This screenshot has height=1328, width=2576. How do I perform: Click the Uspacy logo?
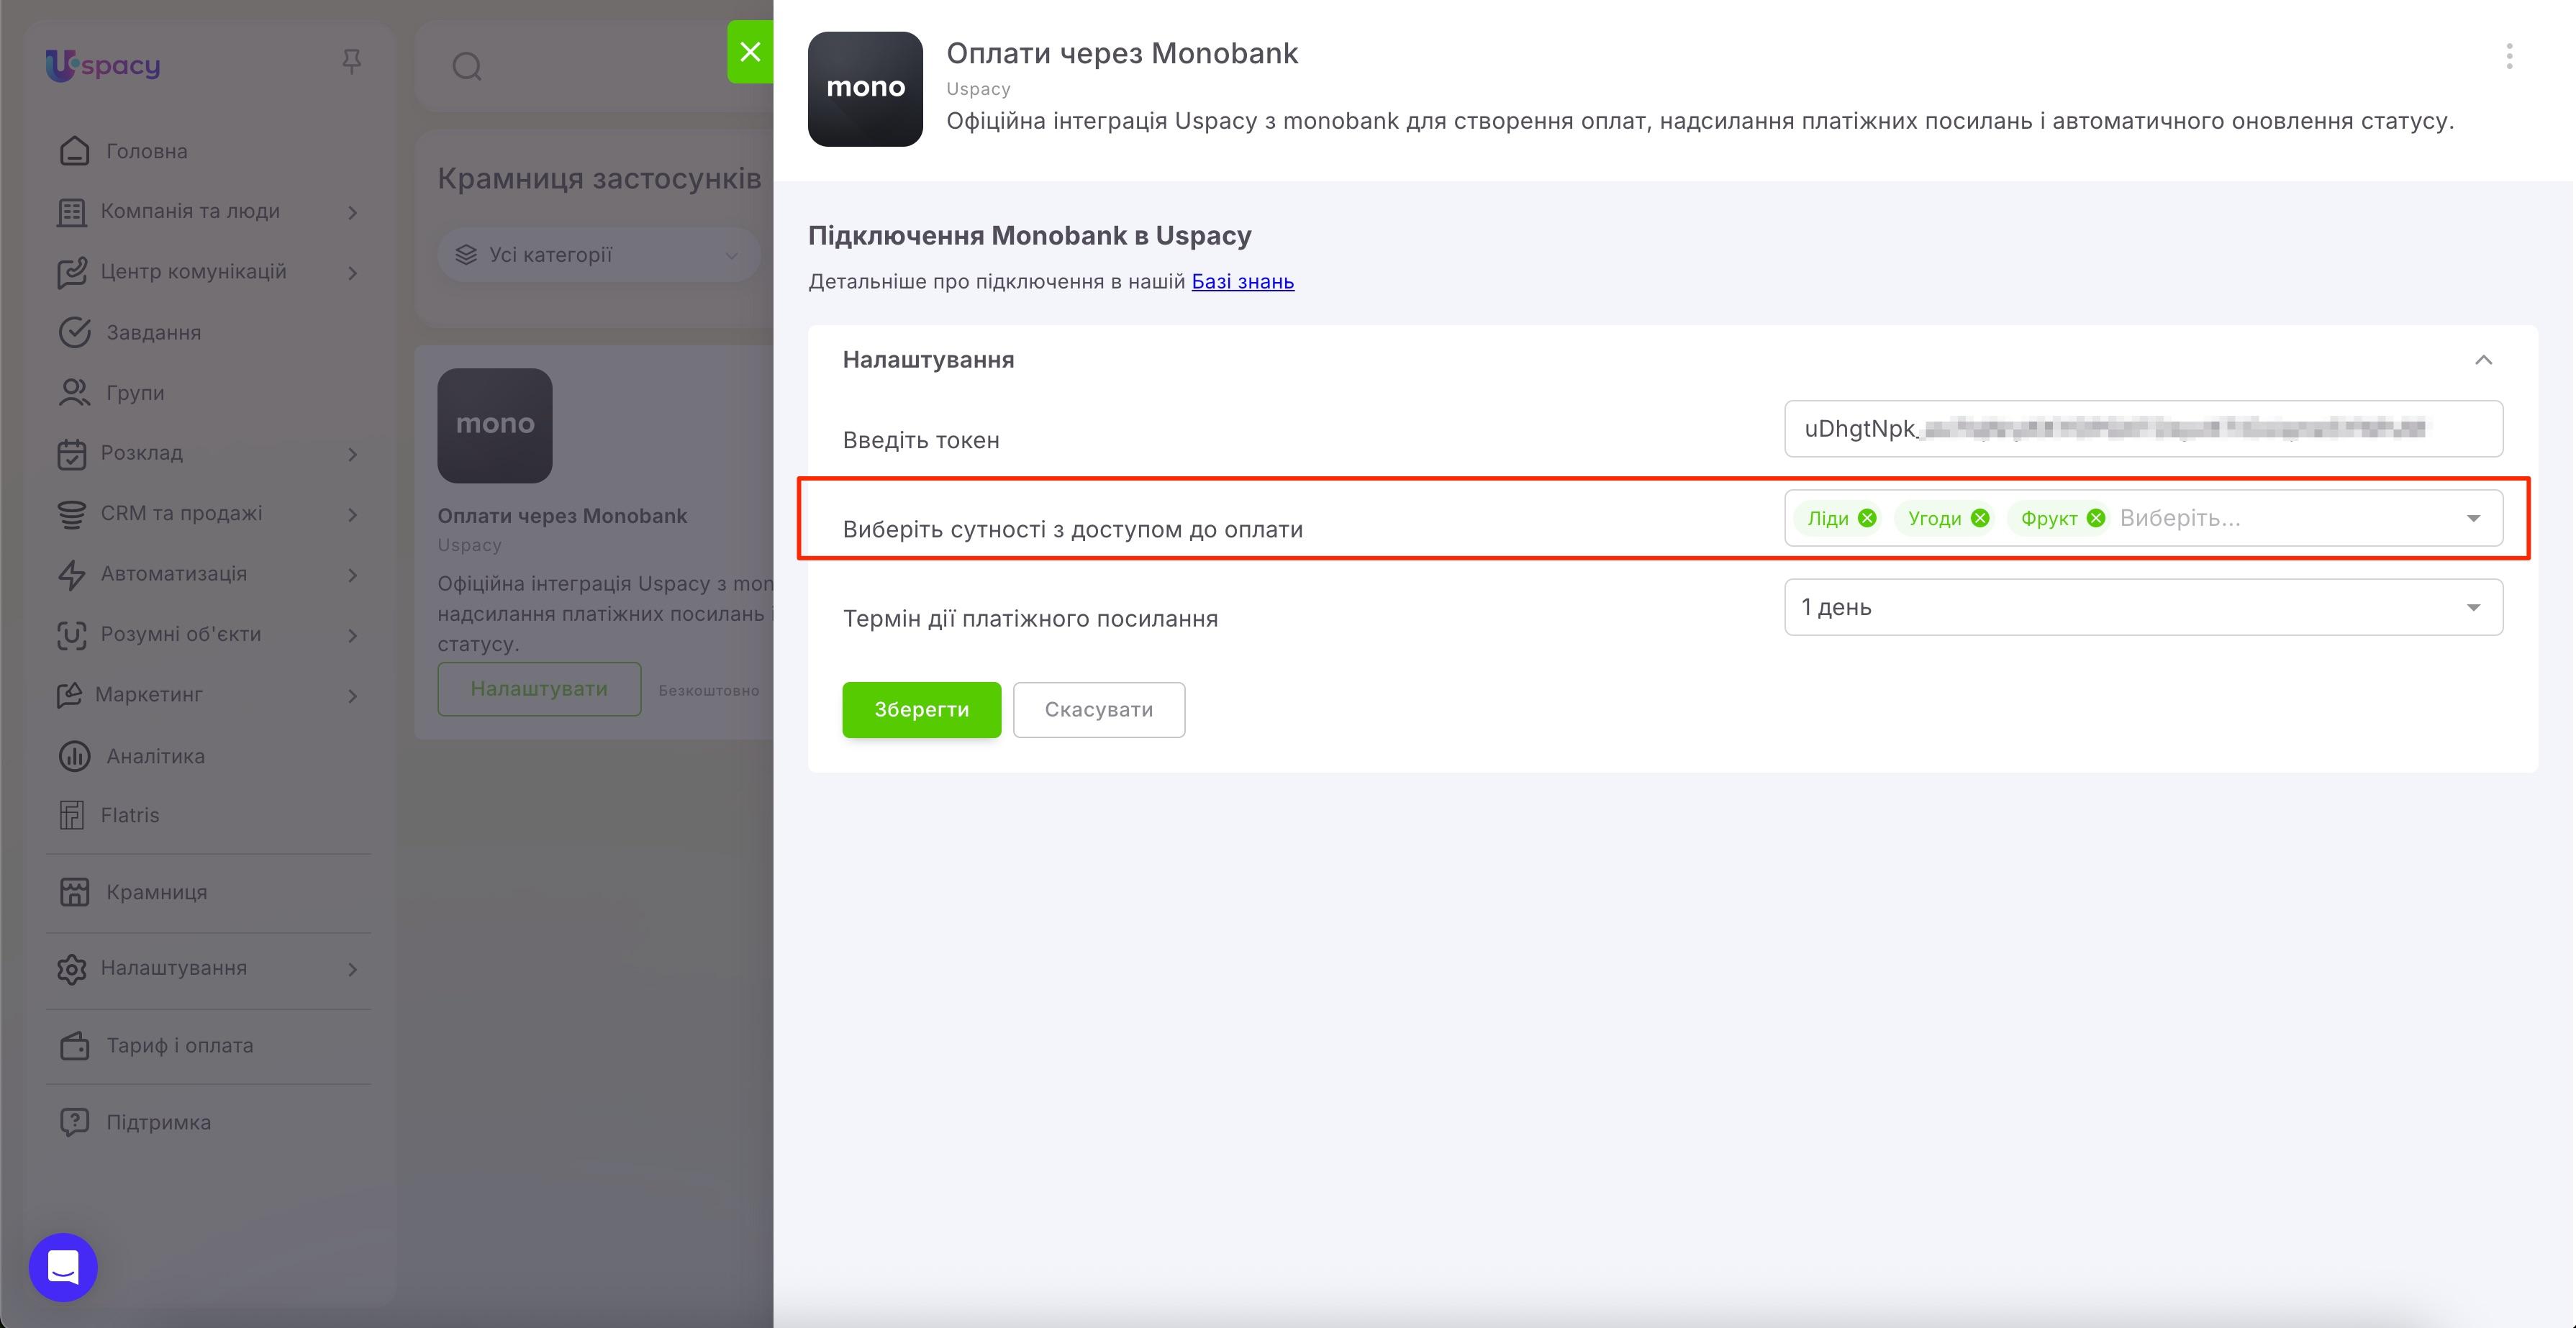(x=103, y=65)
